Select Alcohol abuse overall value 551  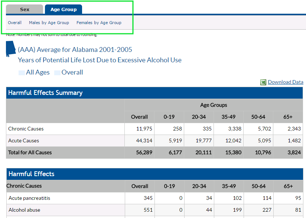point(148,210)
